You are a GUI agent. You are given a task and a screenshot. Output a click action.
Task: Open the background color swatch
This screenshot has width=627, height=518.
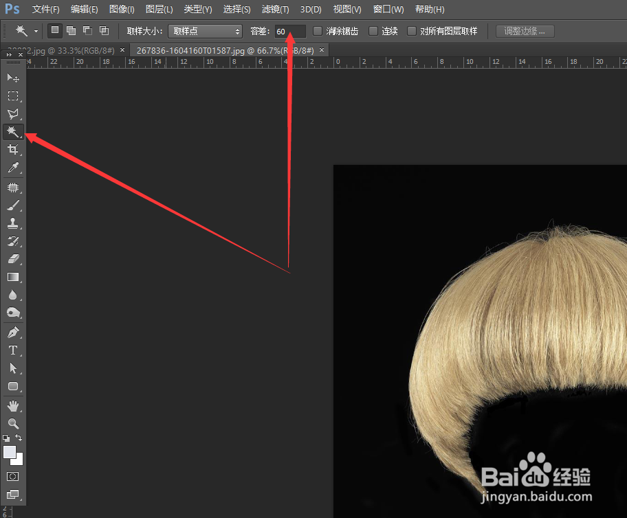[x=19, y=461]
